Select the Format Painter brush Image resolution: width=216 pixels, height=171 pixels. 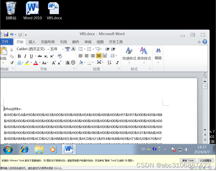coord(12,63)
